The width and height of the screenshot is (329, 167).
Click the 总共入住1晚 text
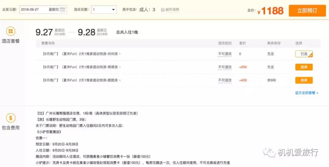click(x=127, y=32)
